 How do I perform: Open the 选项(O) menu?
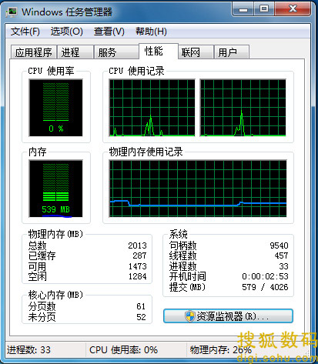[67, 32]
